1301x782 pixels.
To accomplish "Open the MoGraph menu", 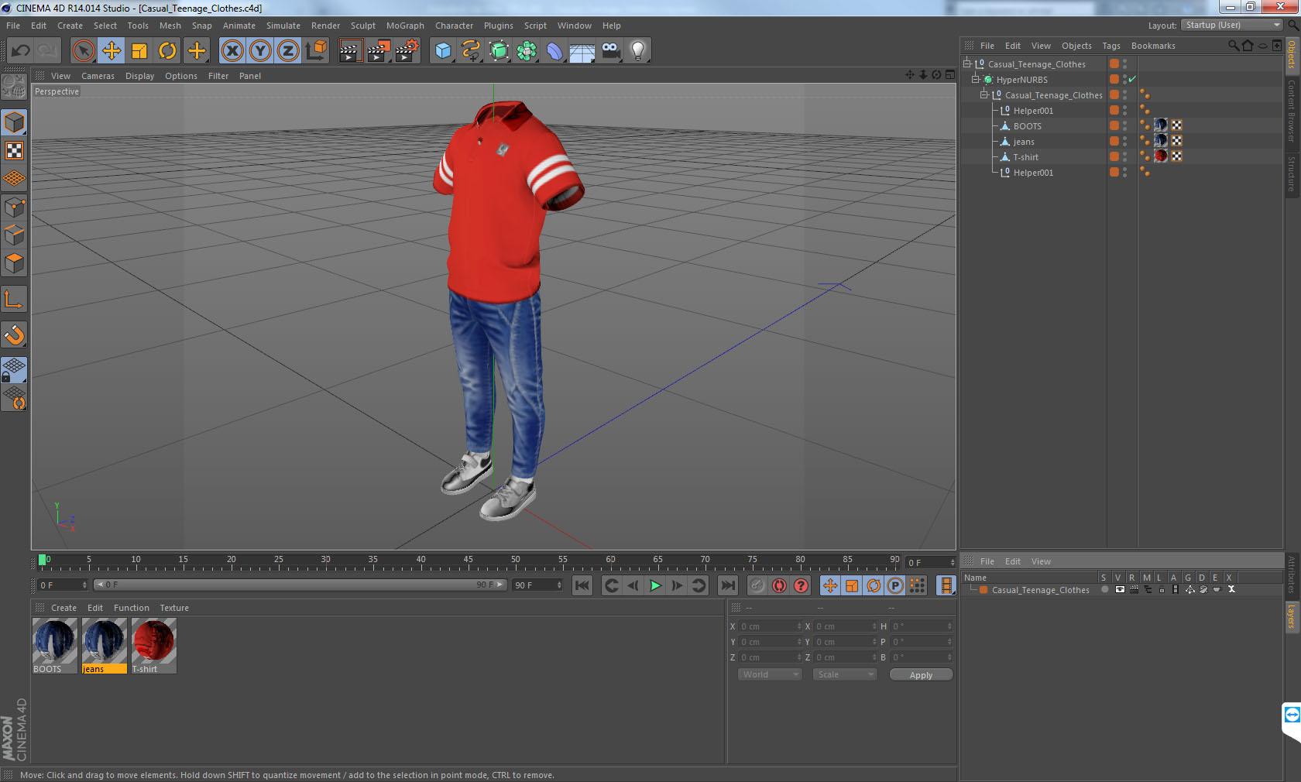I will click(405, 26).
